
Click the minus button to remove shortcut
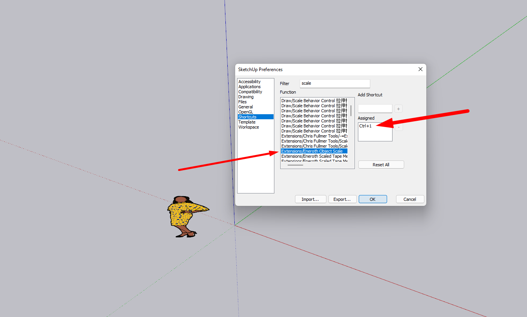pos(399,127)
